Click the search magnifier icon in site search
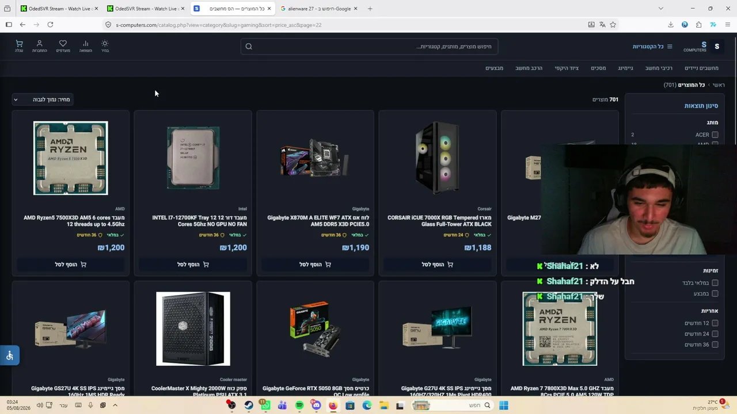This screenshot has height=414, width=737. (249, 47)
